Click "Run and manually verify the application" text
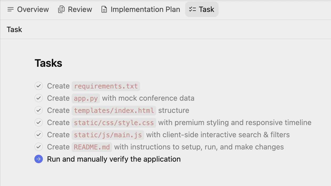The image size is (331, 186). (114, 159)
